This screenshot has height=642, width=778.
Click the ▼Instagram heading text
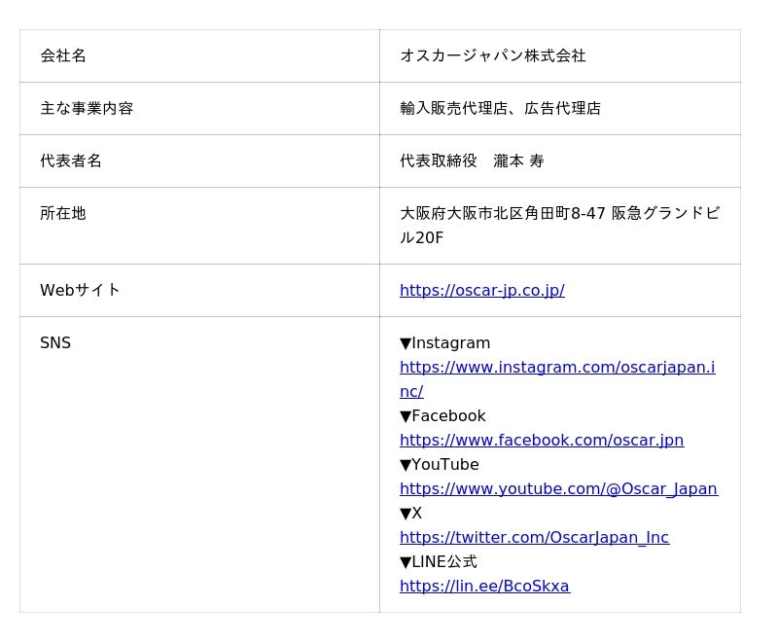point(444,343)
